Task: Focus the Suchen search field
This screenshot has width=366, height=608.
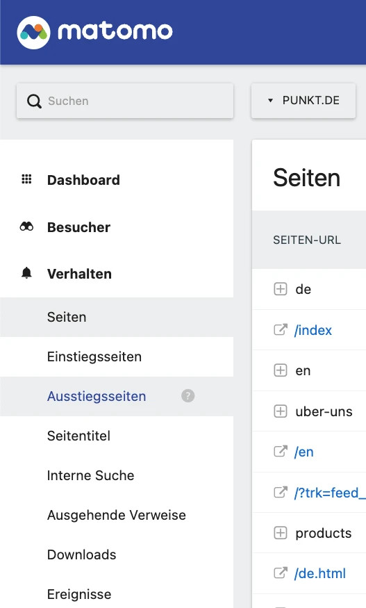Action: point(125,101)
